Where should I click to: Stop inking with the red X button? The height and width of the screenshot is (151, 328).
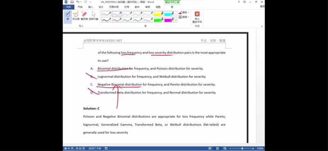(x=197, y=17)
